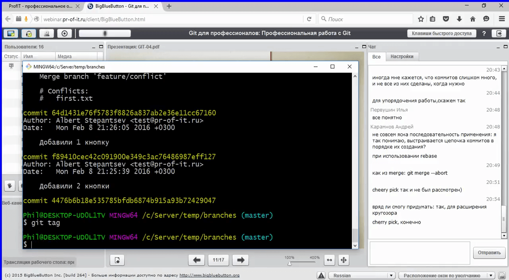The image size is (509, 280).
Task: Open the window layout default dropdown
Action: click(447, 276)
